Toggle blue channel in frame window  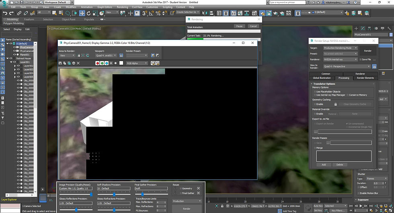[107, 63]
